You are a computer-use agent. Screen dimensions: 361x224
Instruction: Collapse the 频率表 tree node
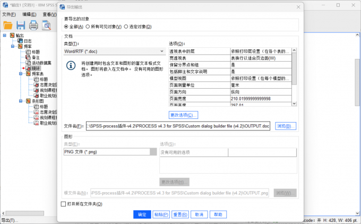[21, 74]
